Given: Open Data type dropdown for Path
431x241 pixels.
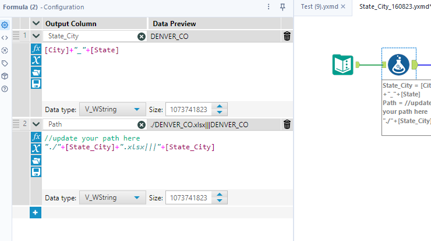Looking at the screenshot, I should pos(112,197).
